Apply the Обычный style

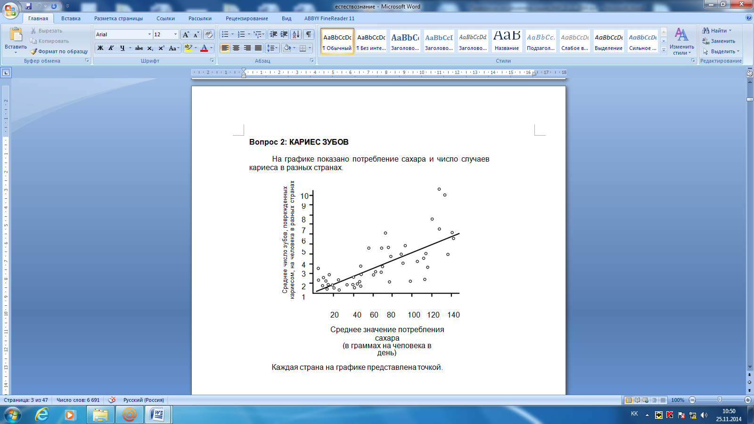pos(337,41)
